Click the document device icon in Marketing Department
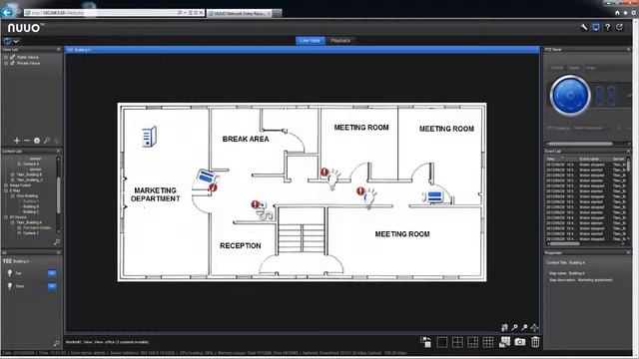Screen dimensions: 639x359 pos(149,137)
